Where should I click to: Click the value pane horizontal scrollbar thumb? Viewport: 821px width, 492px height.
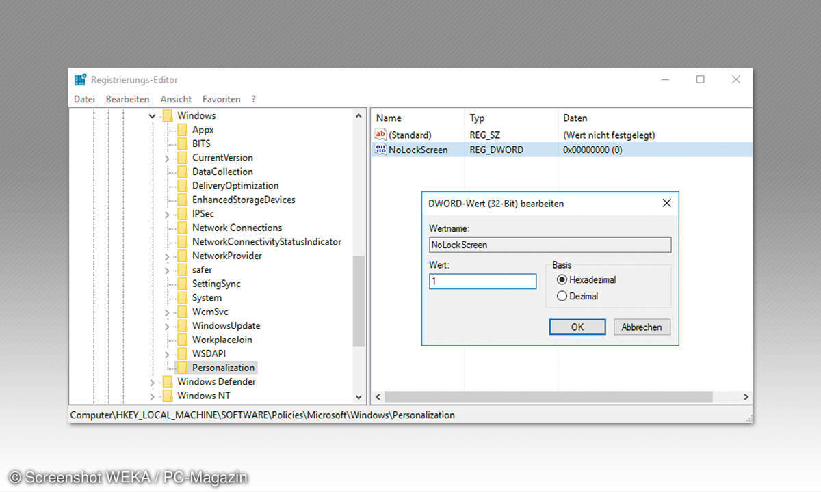[549, 396]
